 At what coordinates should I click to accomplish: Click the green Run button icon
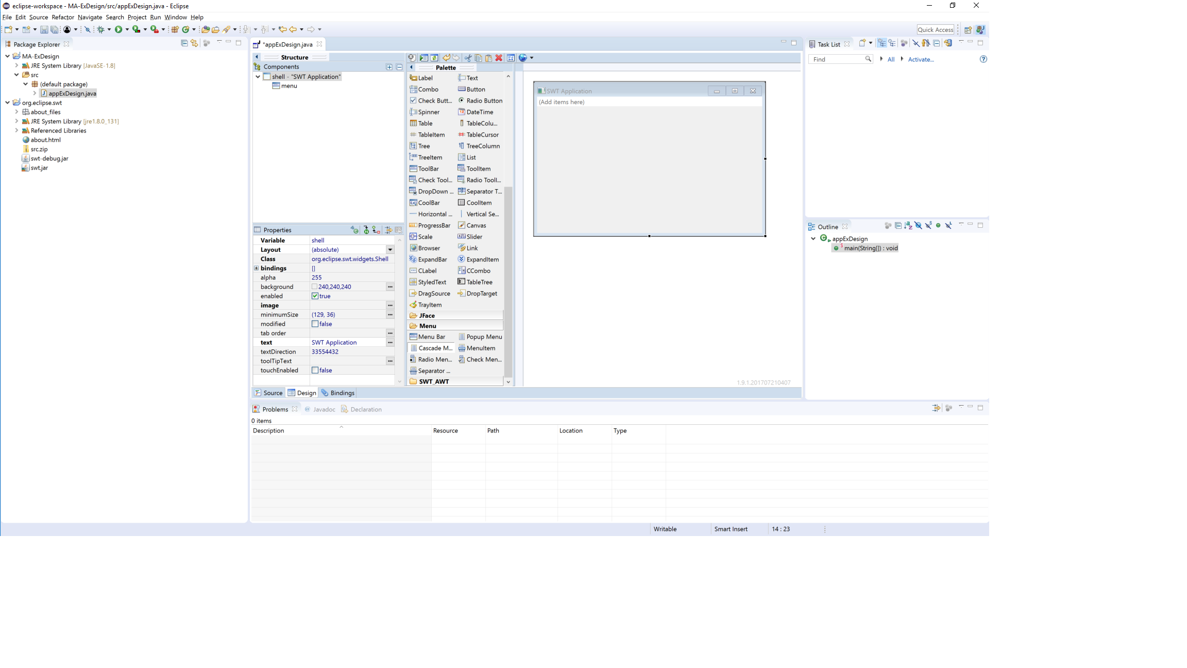[118, 29]
